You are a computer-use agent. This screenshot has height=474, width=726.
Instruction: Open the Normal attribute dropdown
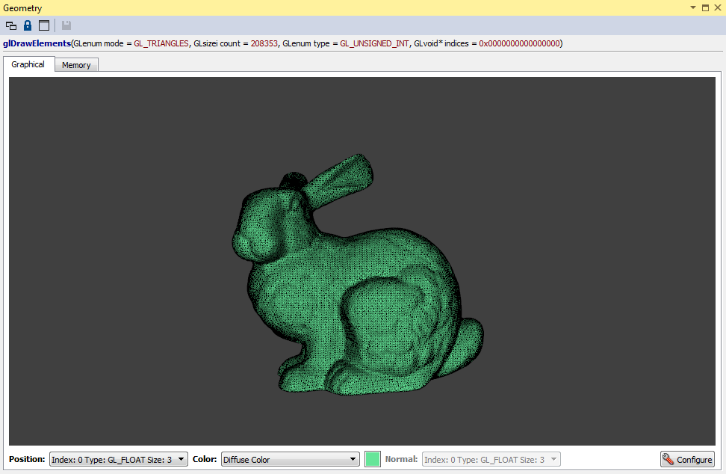pos(491,460)
